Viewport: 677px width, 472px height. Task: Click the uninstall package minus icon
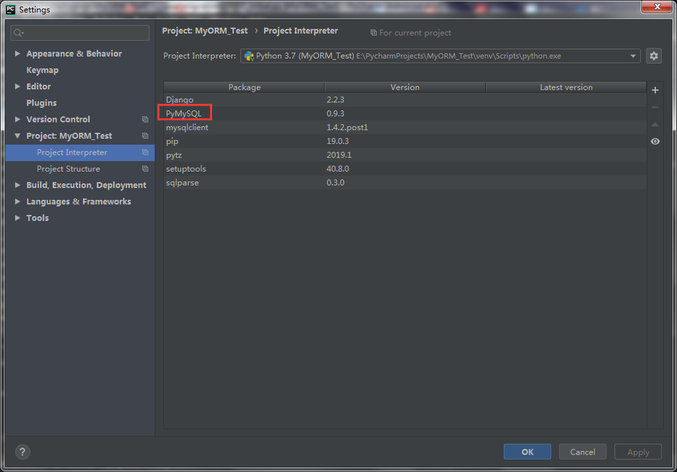pyautogui.click(x=655, y=107)
